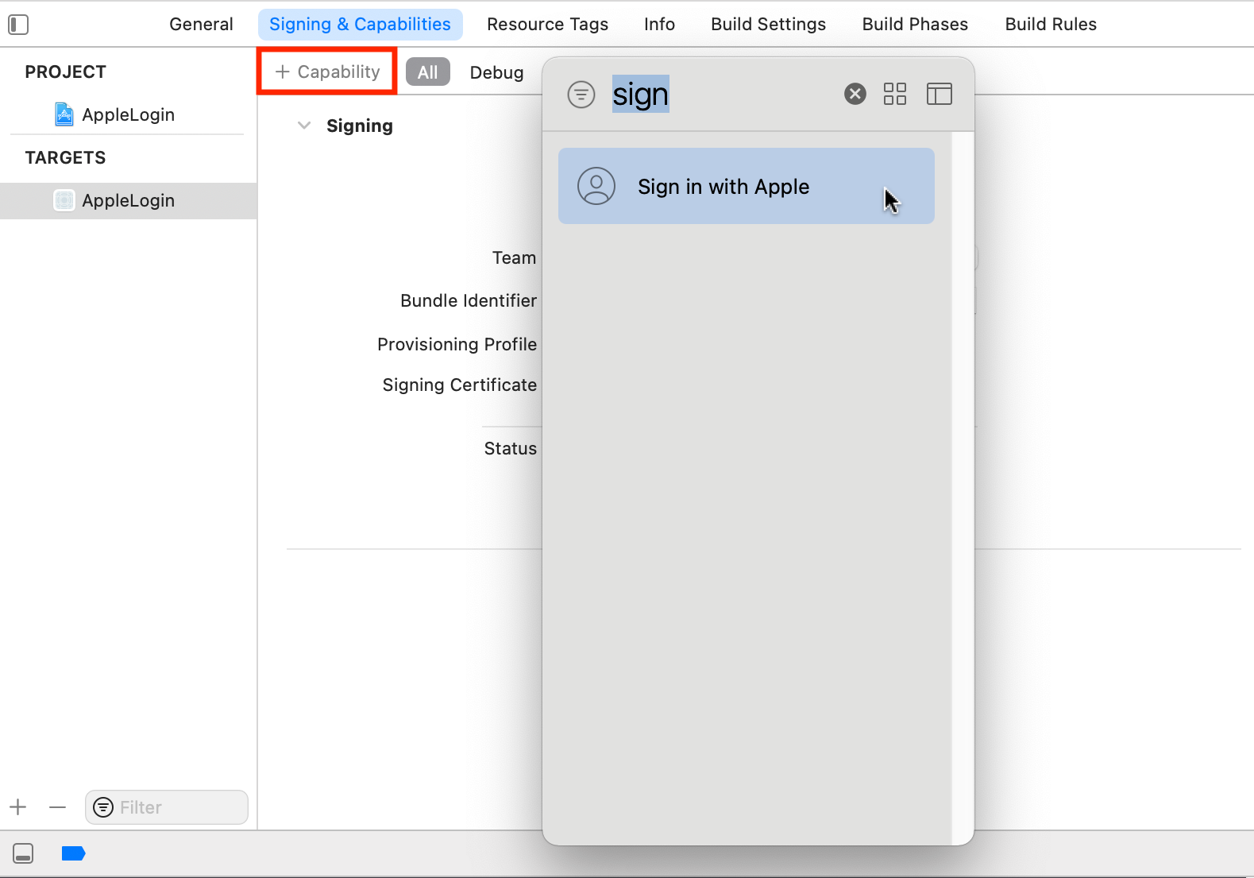
Task: Click the blue breakpoint tag icon
Action: 73,853
